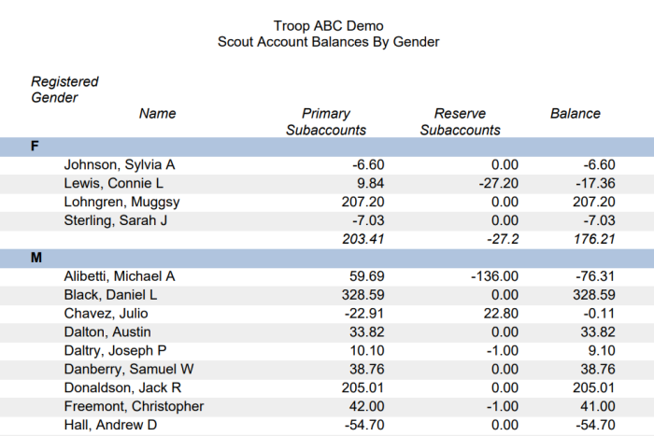
Task: Click the Reserve Subaccounts column header
Action: point(460,121)
